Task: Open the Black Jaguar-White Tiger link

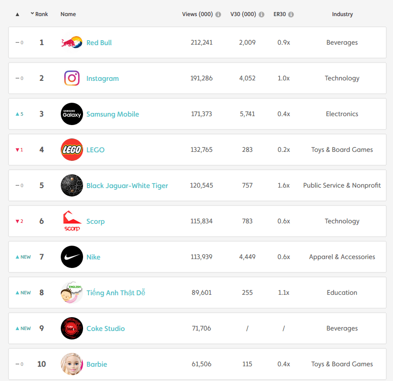Action: pyautogui.click(x=127, y=186)
